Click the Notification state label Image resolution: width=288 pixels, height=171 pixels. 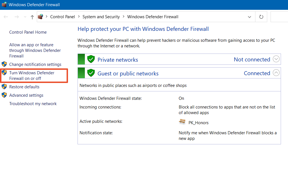(96, 133)
